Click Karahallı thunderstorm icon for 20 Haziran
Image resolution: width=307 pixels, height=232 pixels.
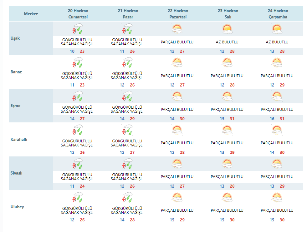(x=78, y=130)
